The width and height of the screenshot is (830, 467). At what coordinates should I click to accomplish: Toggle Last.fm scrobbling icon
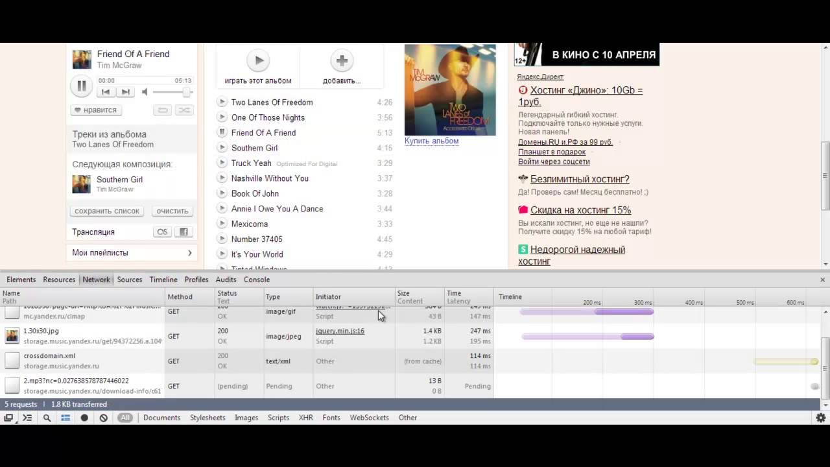pos(162,232)
